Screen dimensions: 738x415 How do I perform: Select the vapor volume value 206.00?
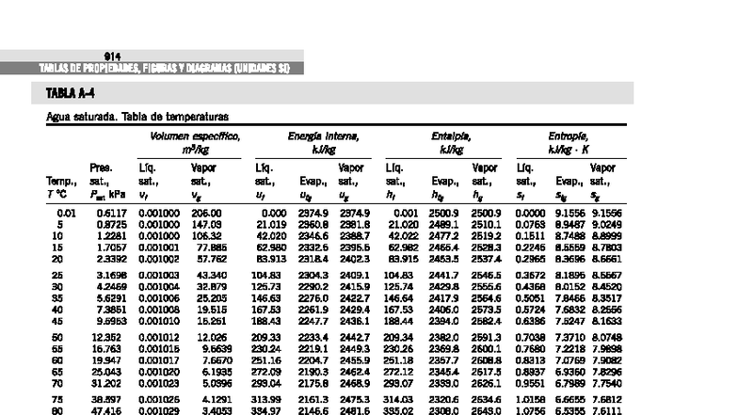[x=205, y=213]
